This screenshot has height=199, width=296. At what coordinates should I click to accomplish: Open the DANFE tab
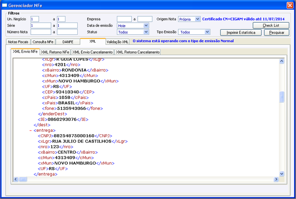[x=68, y=42]
